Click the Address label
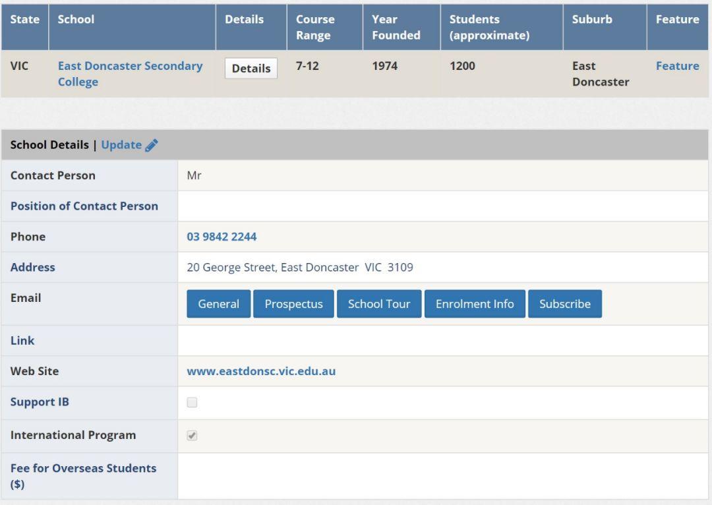712x505 pixels. (33, 267)
